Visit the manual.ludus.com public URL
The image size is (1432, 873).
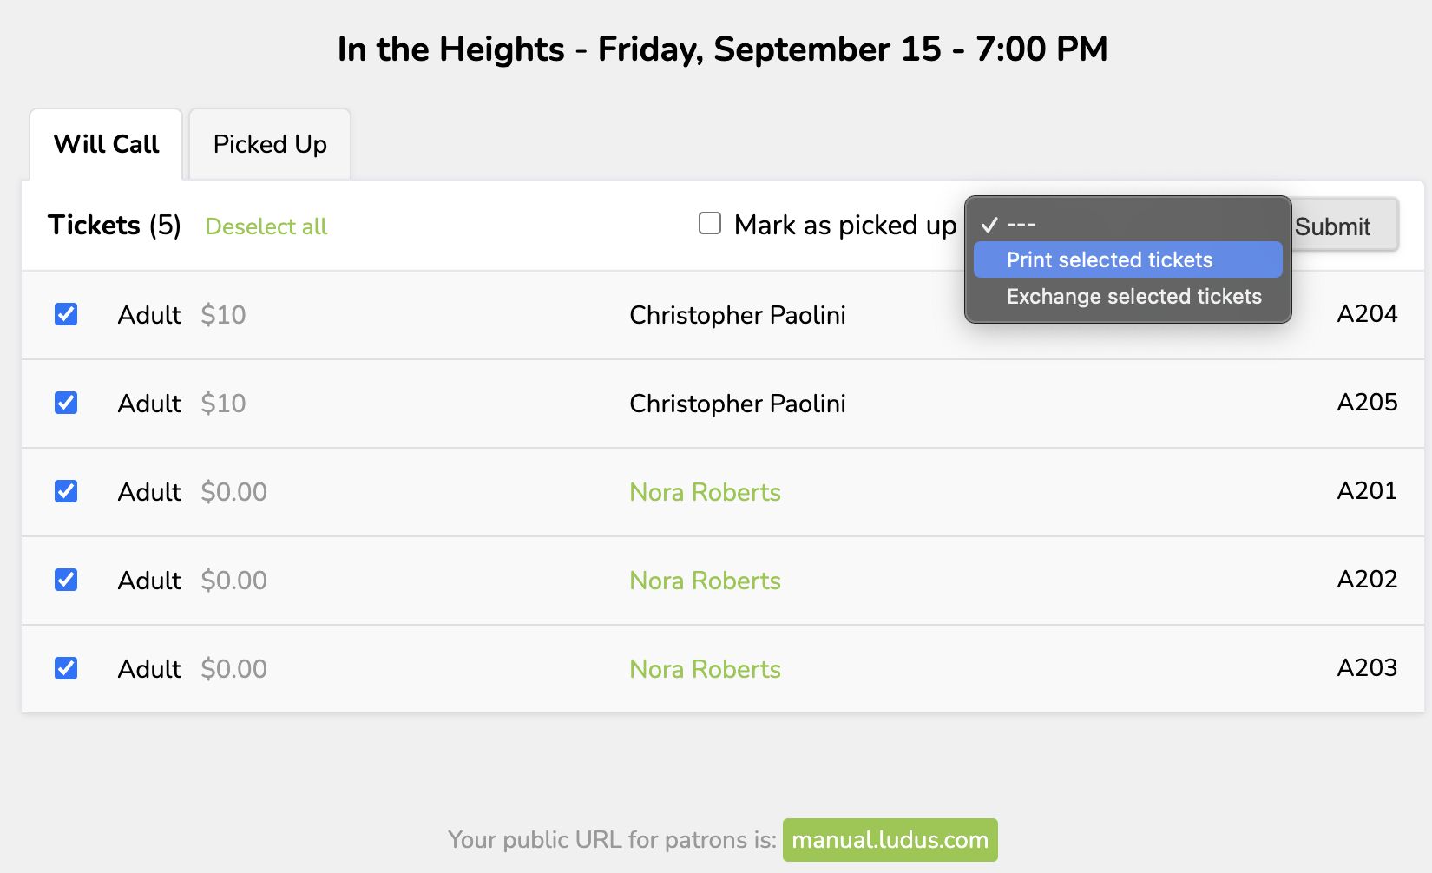[890, 840]
